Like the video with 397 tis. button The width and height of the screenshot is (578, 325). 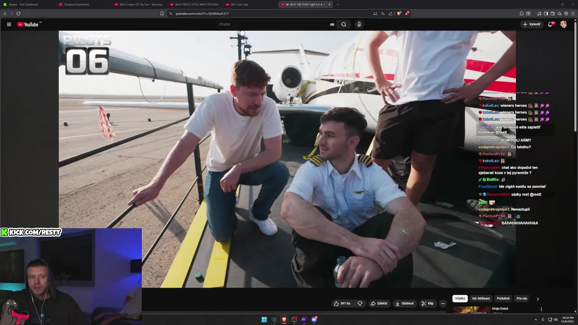(x=342, y=303)
